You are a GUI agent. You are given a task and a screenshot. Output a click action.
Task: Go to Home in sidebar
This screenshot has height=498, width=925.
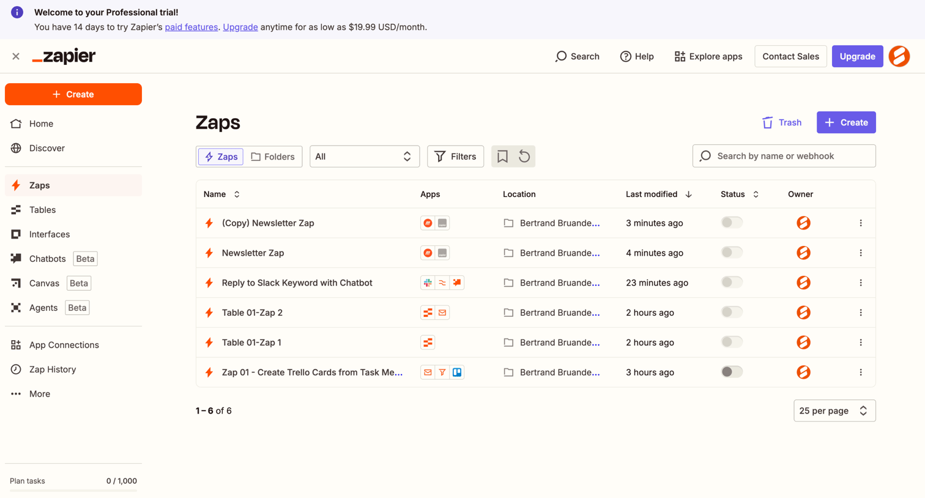pos(73,124)
